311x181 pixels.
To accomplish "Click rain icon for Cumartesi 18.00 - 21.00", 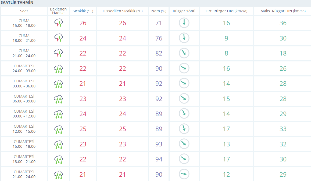I will [58, 159].
